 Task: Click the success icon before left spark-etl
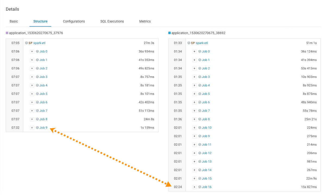pyautogui.click(x=26, y=43)
